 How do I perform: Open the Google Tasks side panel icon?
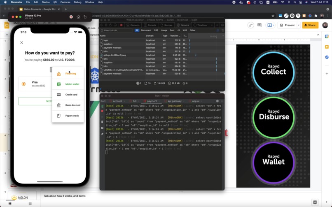(x=327, y=57)
